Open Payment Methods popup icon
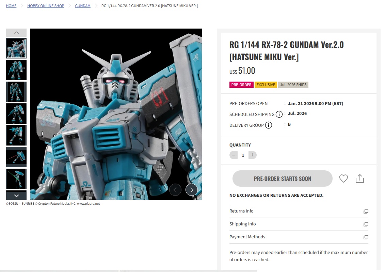The width and height of the screenshot is (385, 272). (x=366, y=237)
